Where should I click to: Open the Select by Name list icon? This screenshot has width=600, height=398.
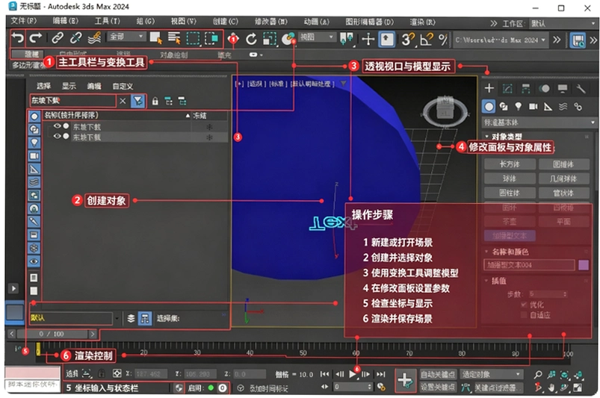(174, 38)
